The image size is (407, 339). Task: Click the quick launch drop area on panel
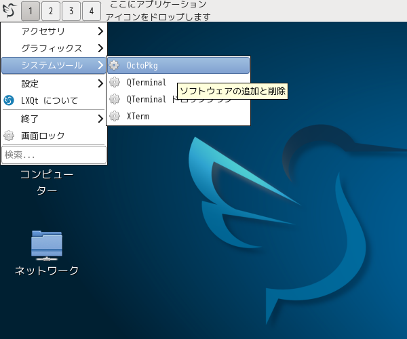(x=158, y=11)
